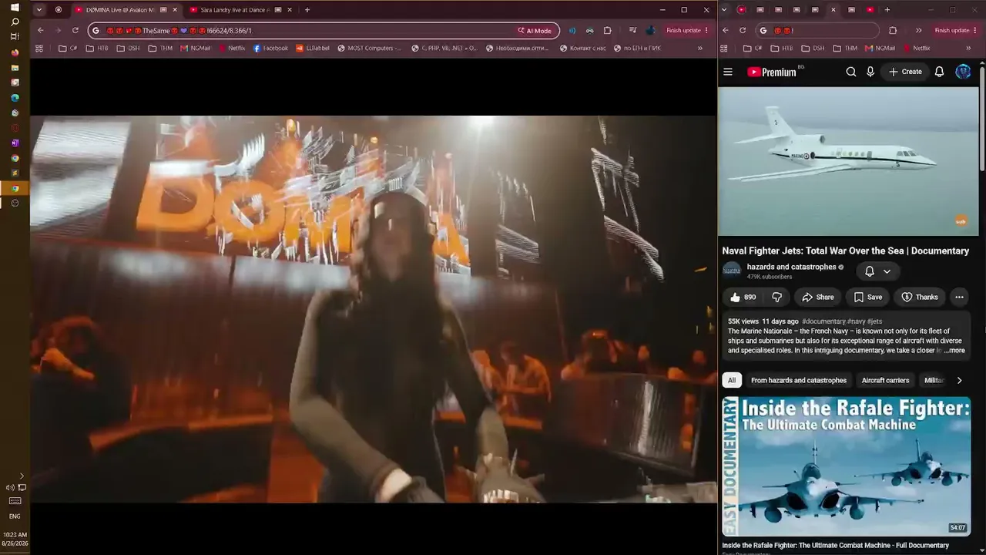Expand description with ...more

pos(954,350)
